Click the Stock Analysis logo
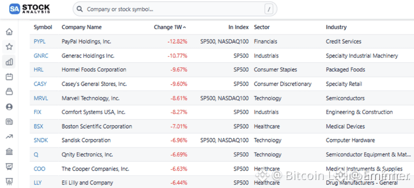 click(x=29, y=9)
